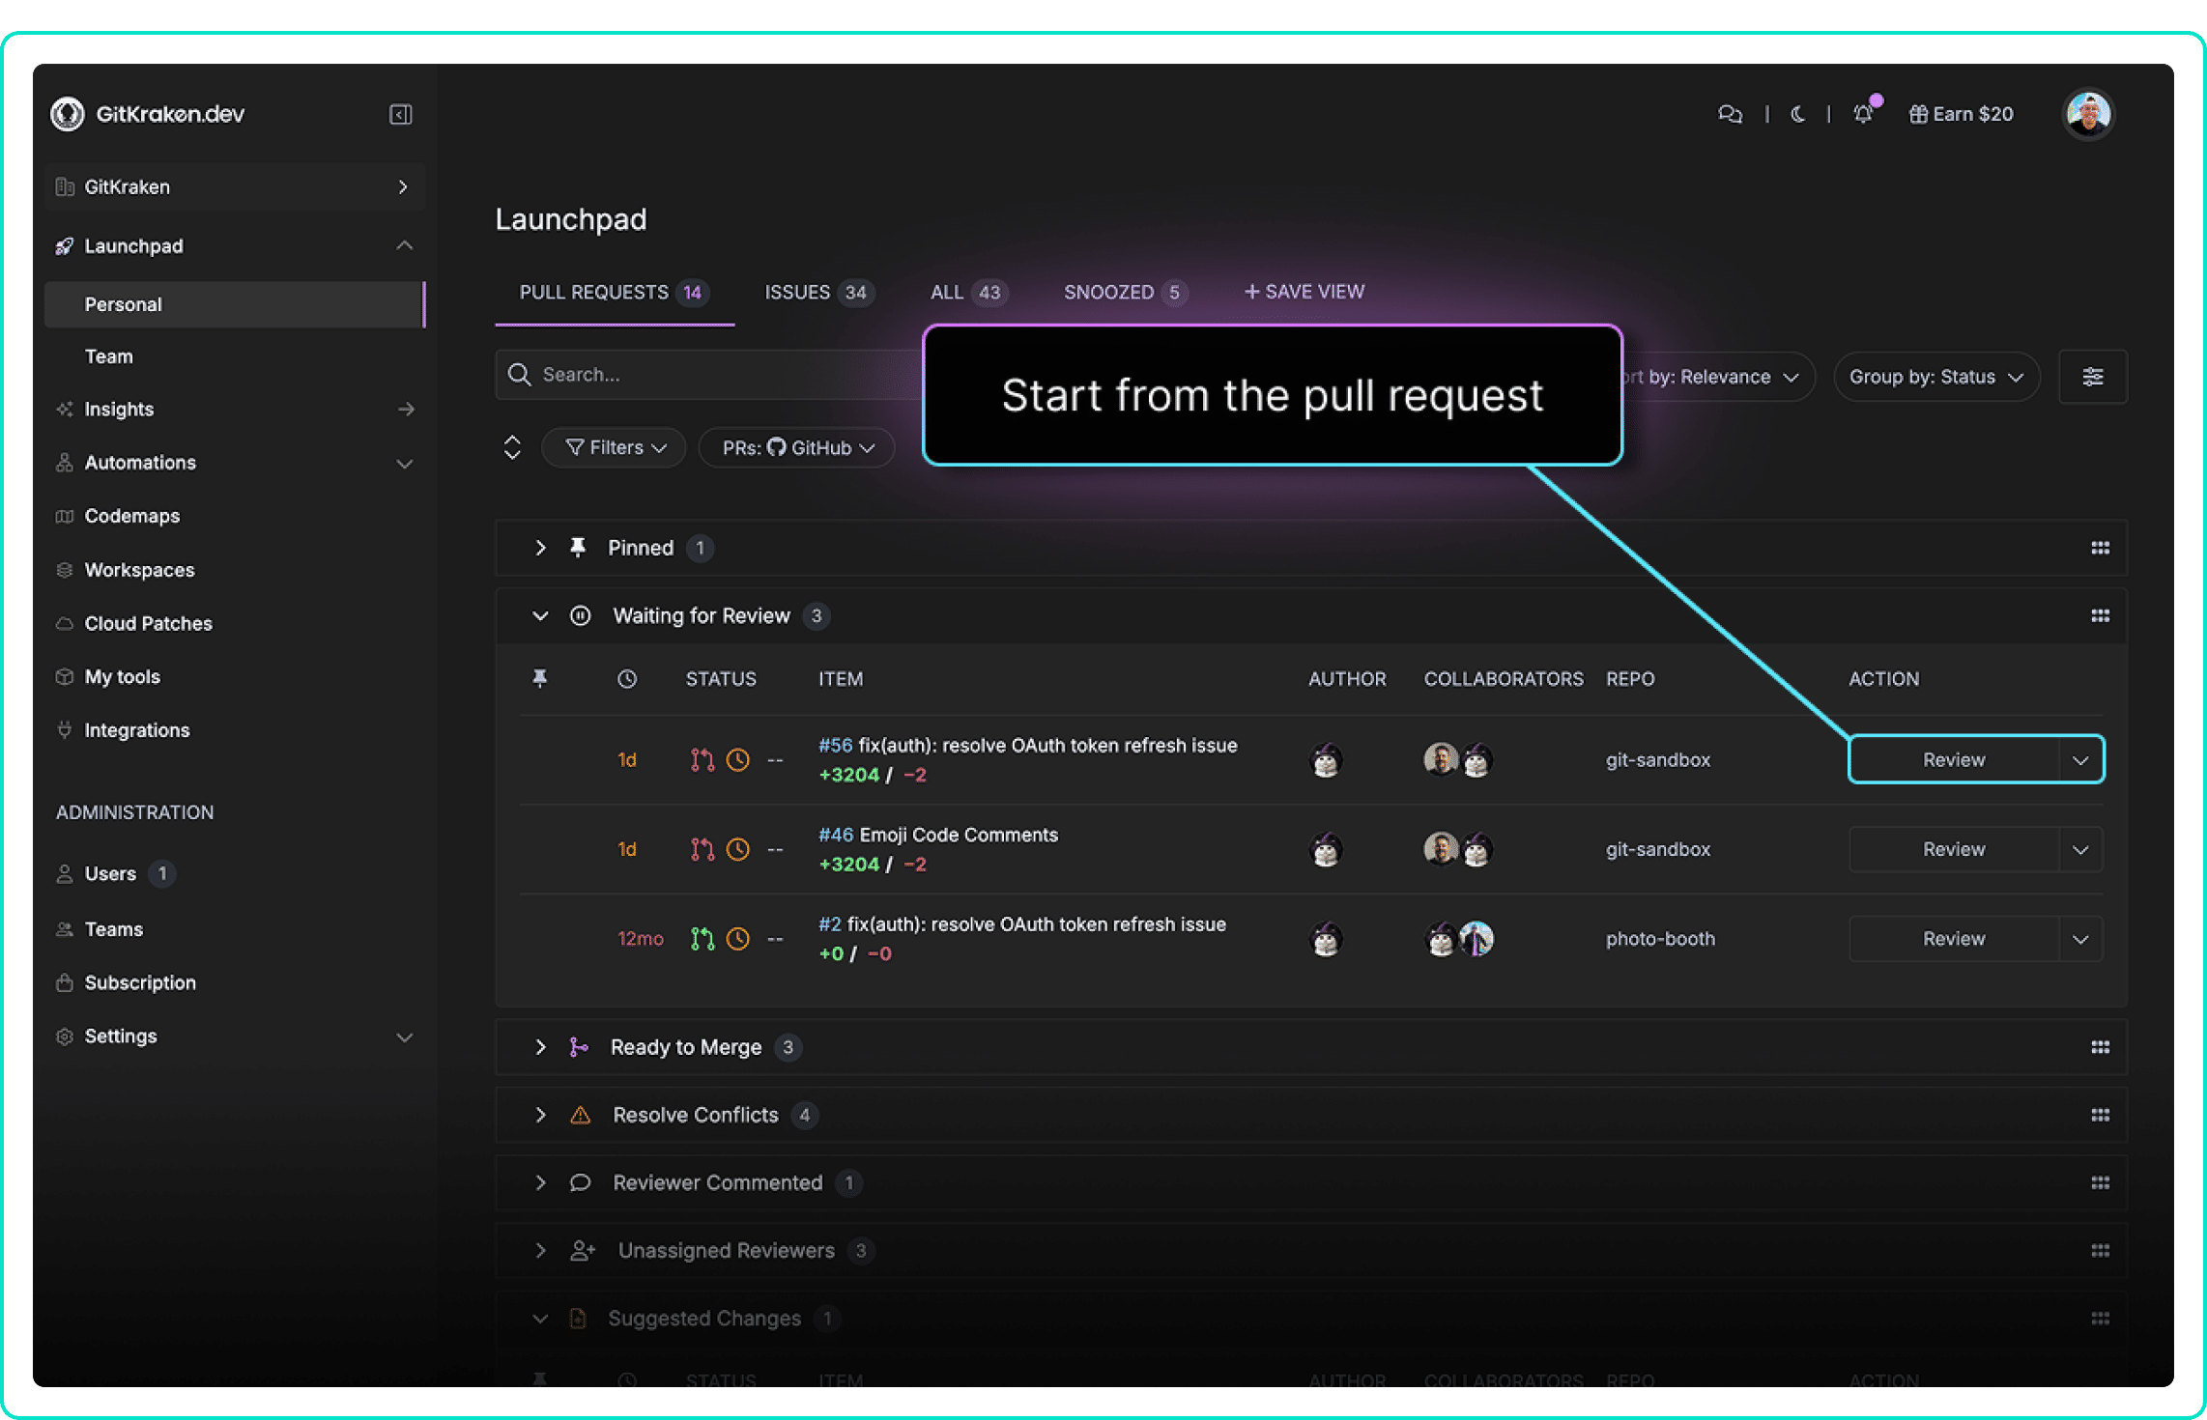Switch to Pull Requests tab

click(615, 292)
